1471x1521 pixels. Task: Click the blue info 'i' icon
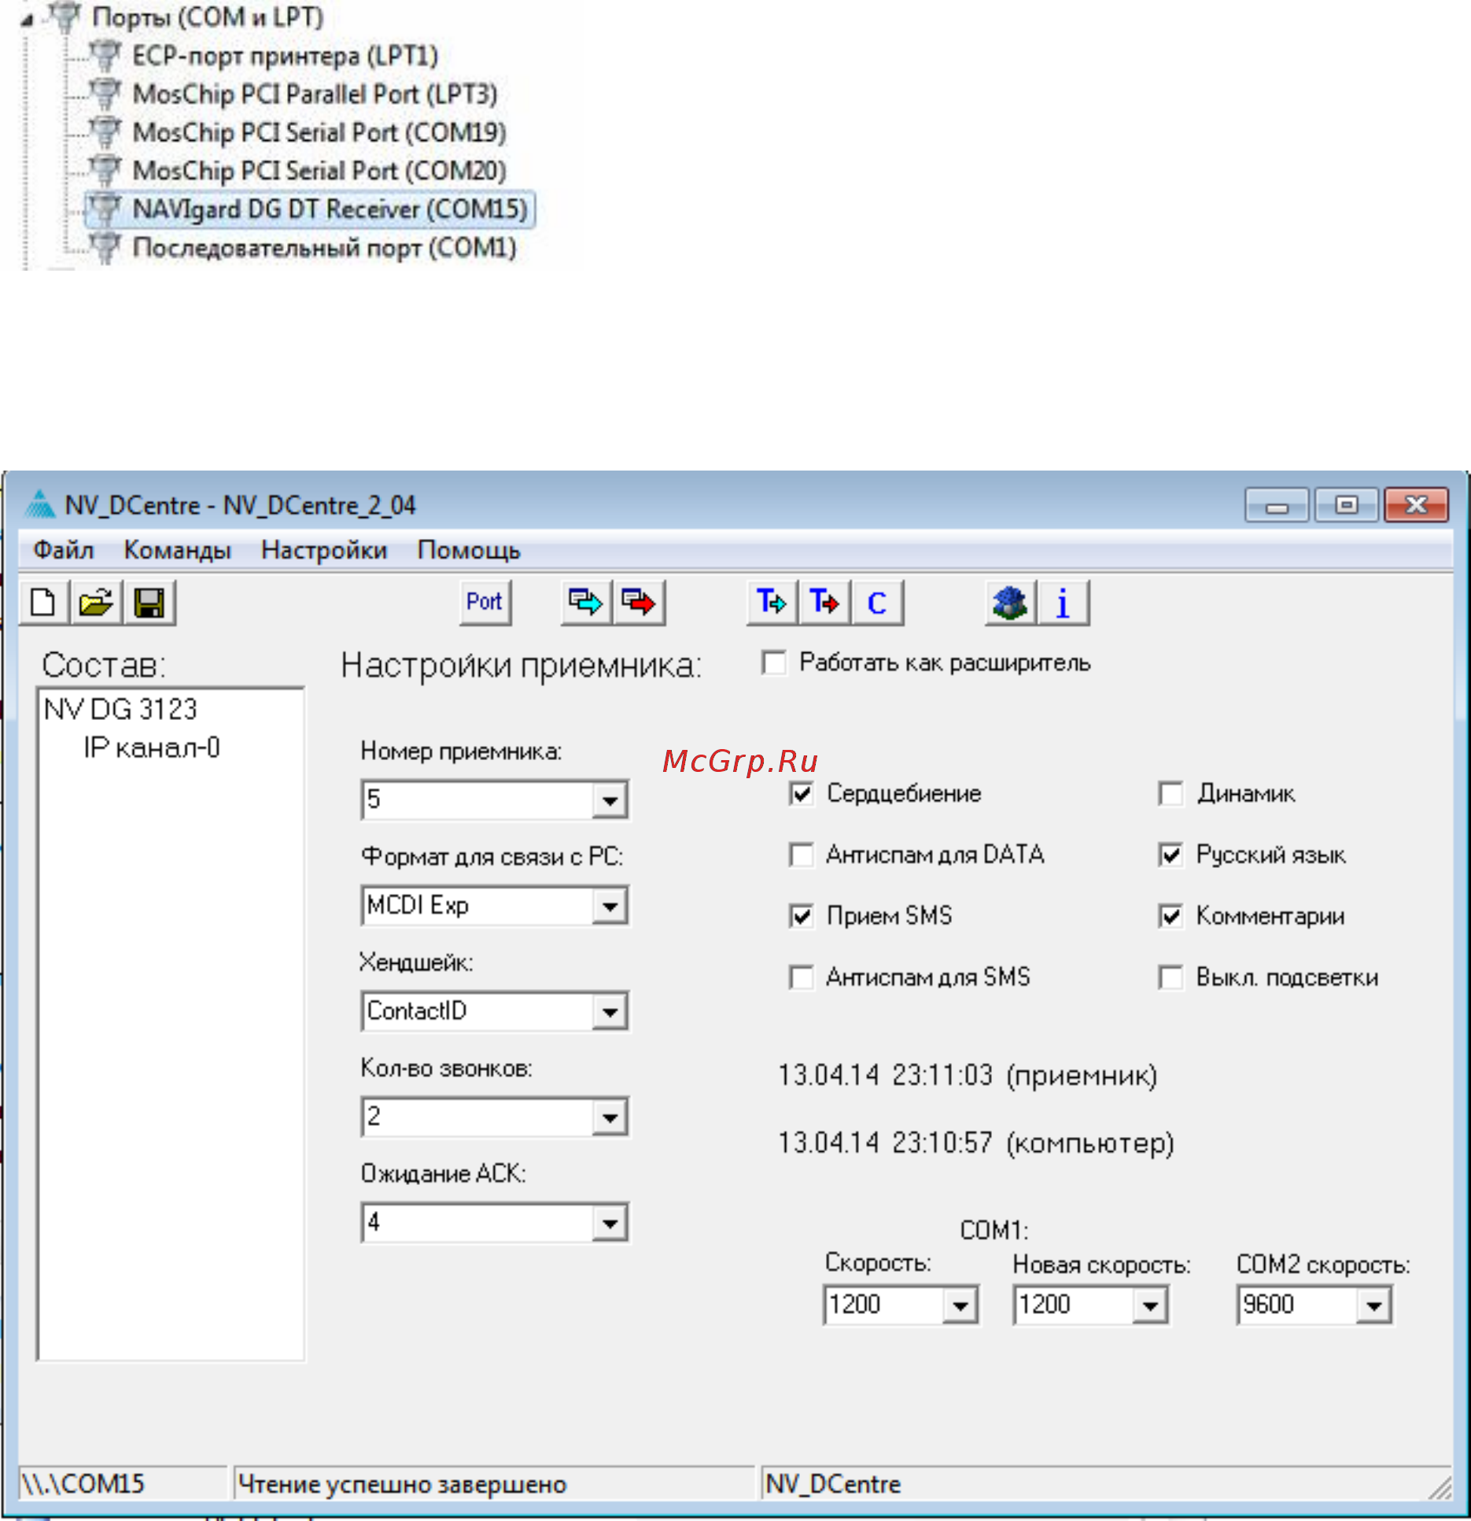coord(1063,603)
